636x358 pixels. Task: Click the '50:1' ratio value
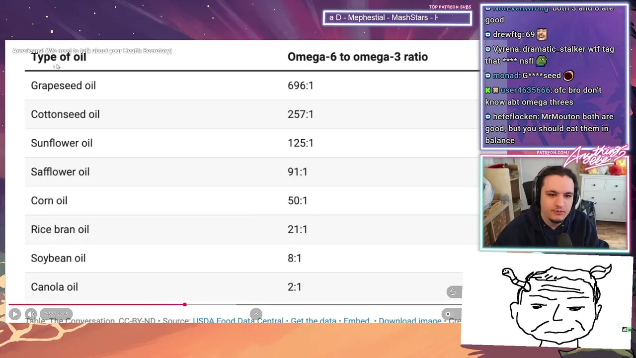pos(297,201)
